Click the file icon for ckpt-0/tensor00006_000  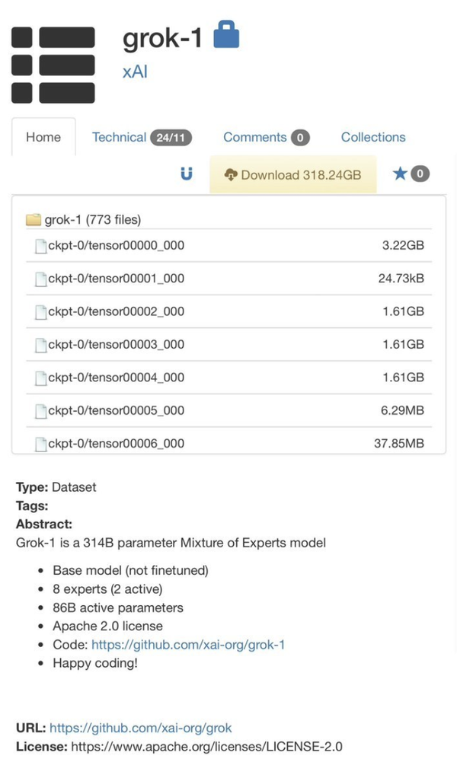coord(41,443)
